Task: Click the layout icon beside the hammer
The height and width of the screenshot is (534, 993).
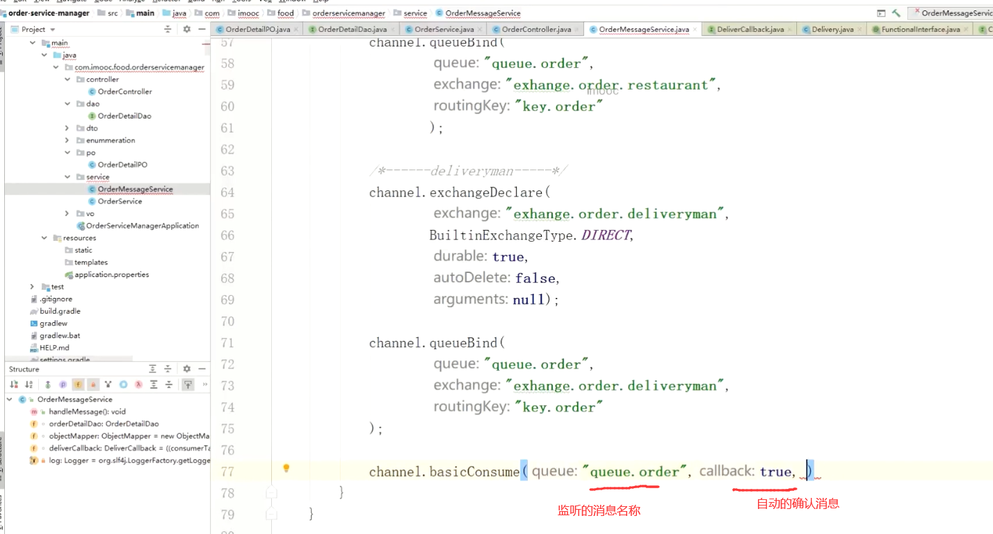Action: tap(881, 13)
